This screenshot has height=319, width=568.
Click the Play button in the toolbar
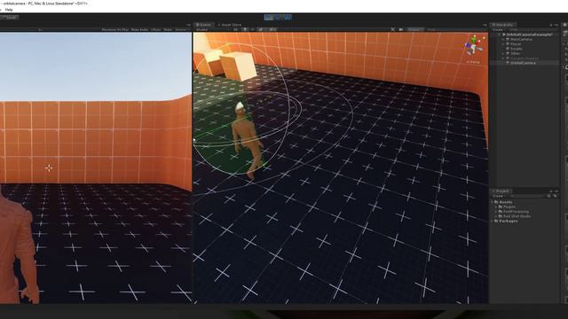point(269,18)
